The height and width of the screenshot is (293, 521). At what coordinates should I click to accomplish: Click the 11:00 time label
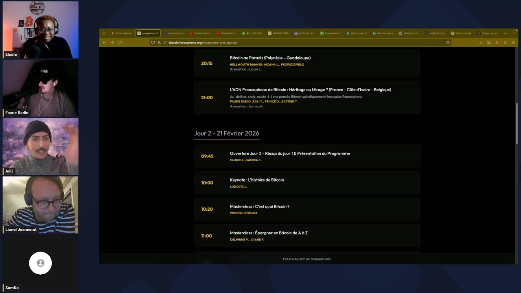(206, 236)
